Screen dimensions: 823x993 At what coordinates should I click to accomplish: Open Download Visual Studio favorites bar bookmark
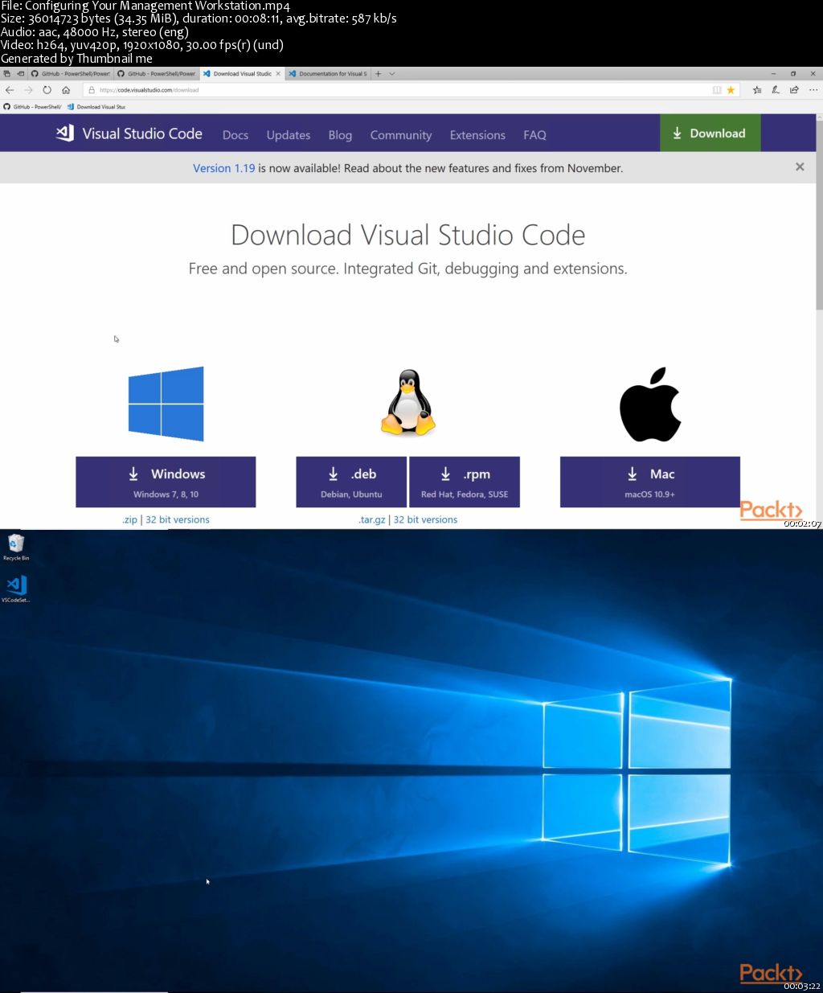(96, 106)
